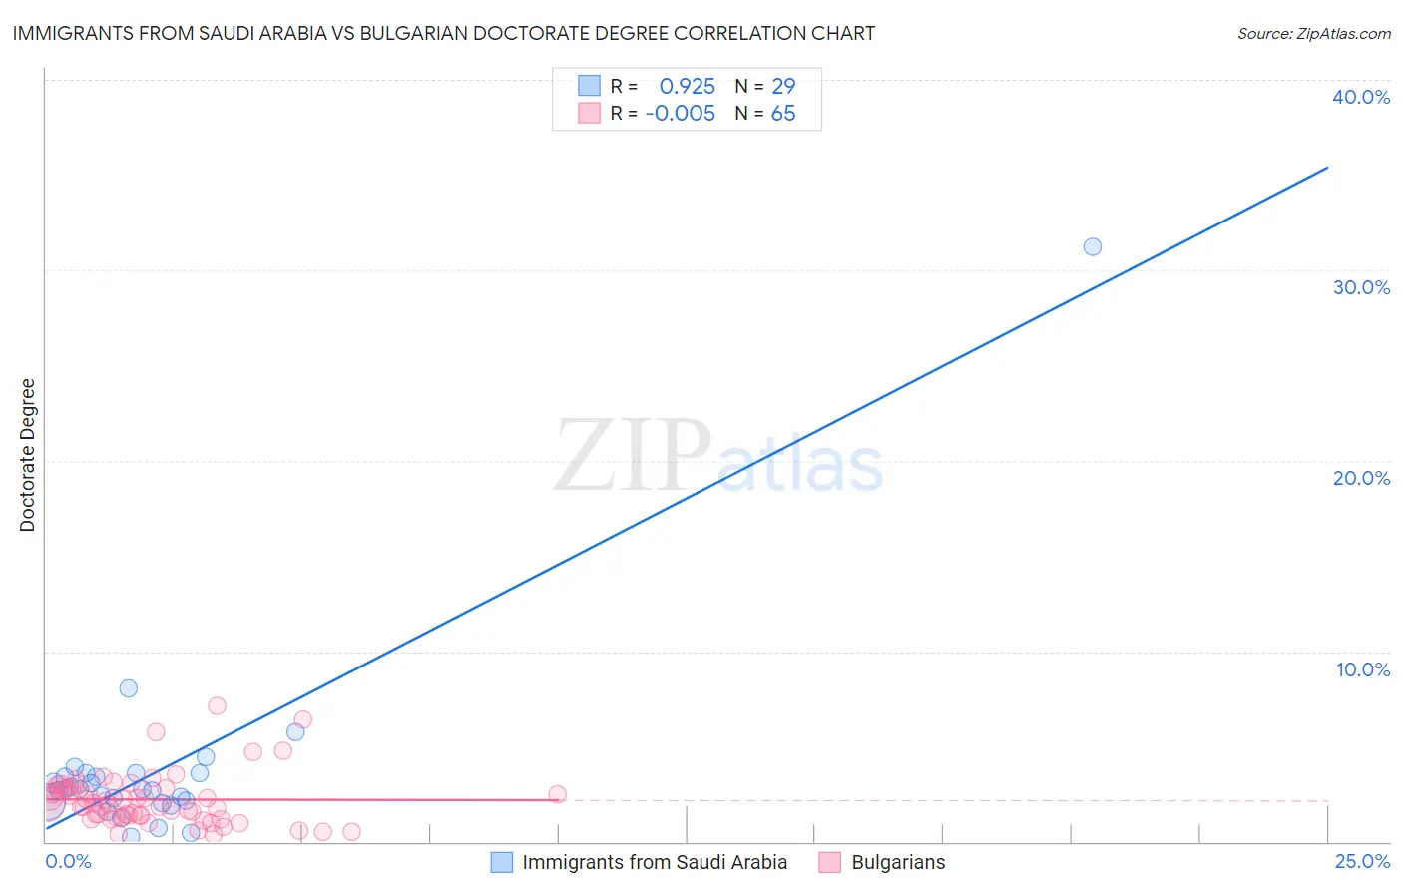Click the 40.0% y-axis label
The width and height of the screenshot is (1403, 890).
(1361, 97)
